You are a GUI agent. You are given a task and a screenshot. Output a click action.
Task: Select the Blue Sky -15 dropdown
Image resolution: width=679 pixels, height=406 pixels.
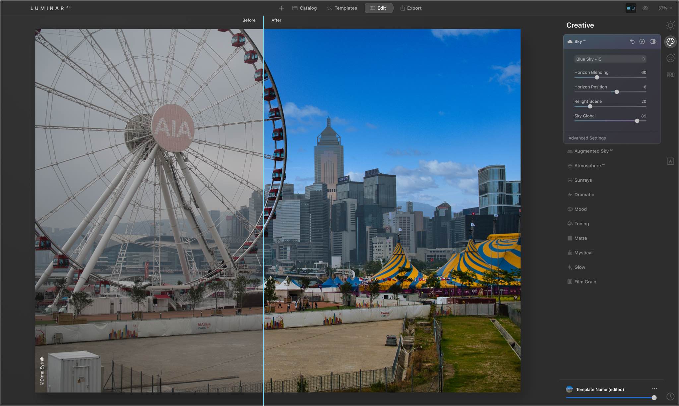tap(610, 58)
